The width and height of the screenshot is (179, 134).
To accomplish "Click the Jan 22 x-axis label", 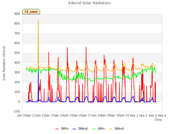I will click(x=41, y=115).
